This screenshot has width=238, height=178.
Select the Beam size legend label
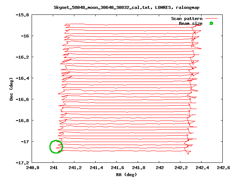190,23
